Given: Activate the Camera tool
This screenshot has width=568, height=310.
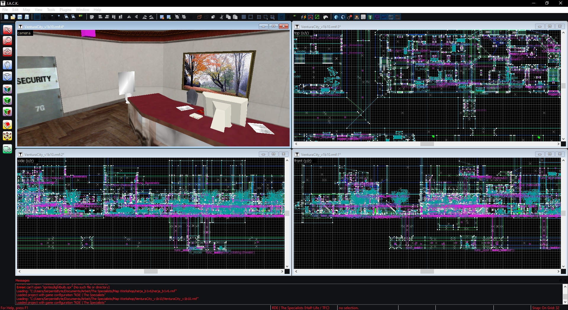Looking at the screenshot, I should [7, 52].
